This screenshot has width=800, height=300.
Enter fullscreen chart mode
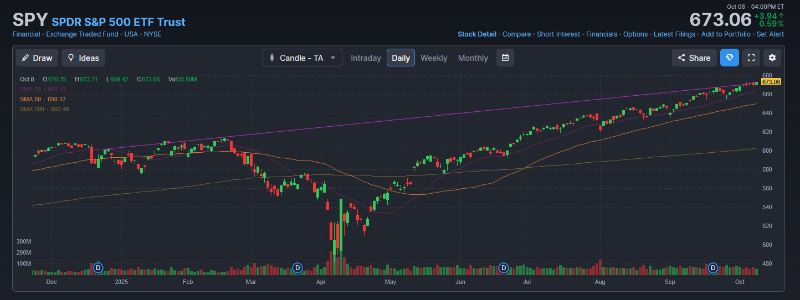coord(751,58)
